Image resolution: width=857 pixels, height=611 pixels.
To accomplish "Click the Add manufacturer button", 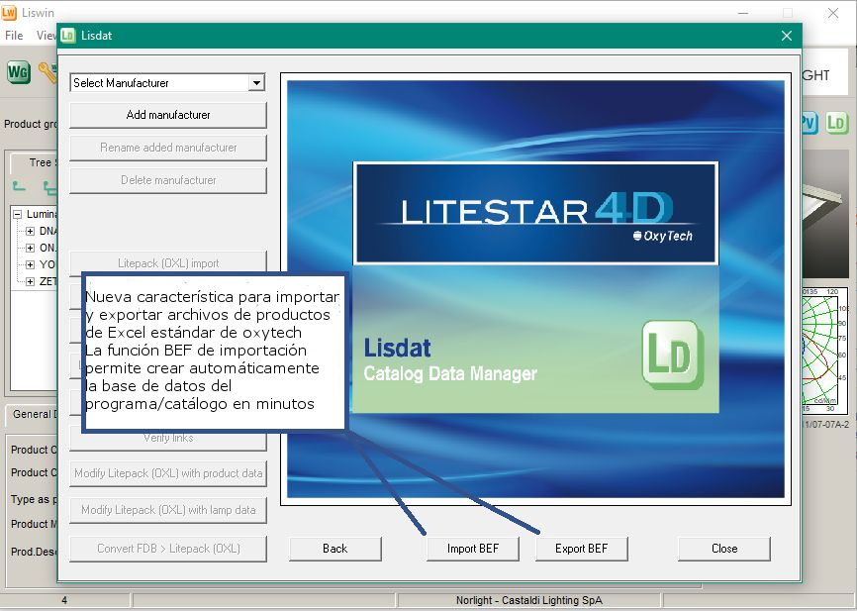I will [x=168, y=115].
